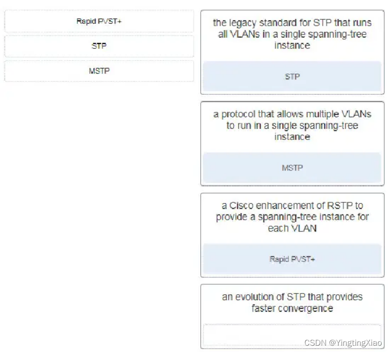
Task: Select the text 'Rapid PVST+' inside its tile
Action: click(x=99, y=21)
